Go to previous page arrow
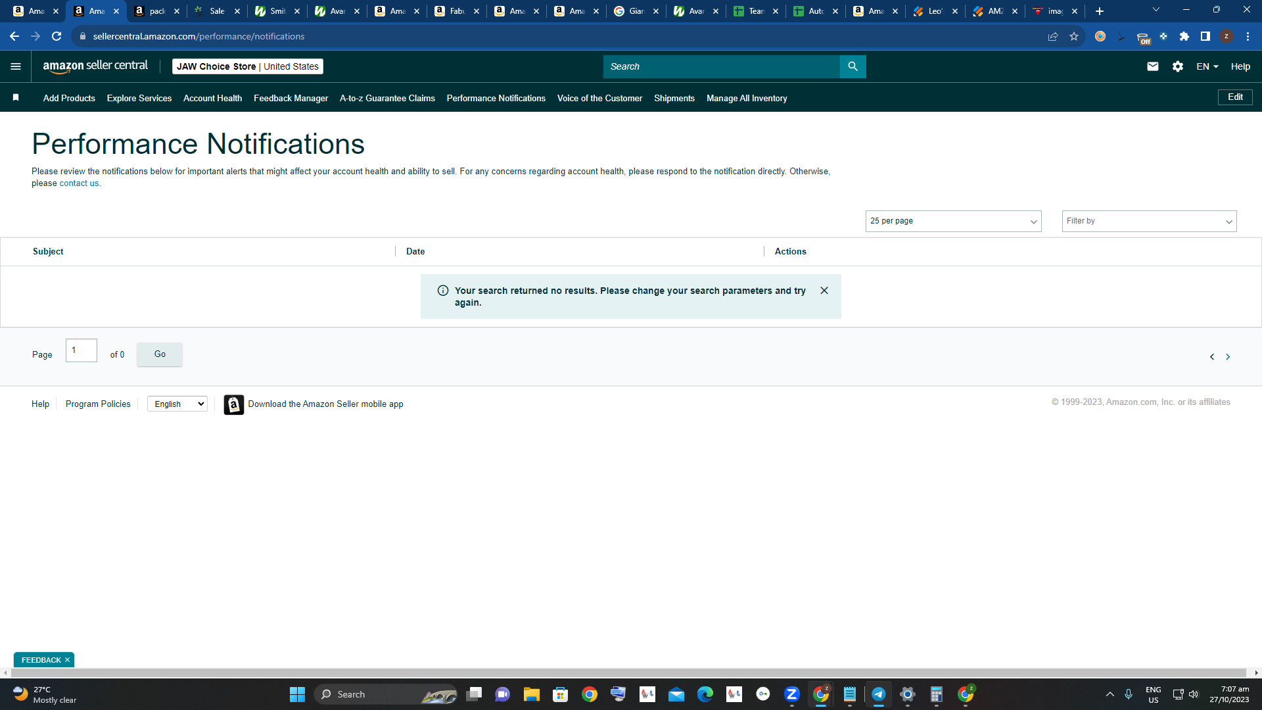This screenshot has width=1262, height=710. point(1212,357)
